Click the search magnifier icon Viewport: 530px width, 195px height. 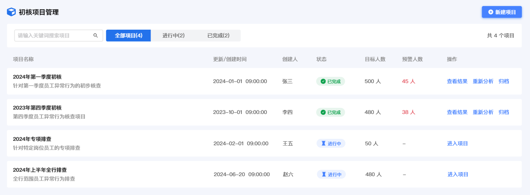pos(96,36)
